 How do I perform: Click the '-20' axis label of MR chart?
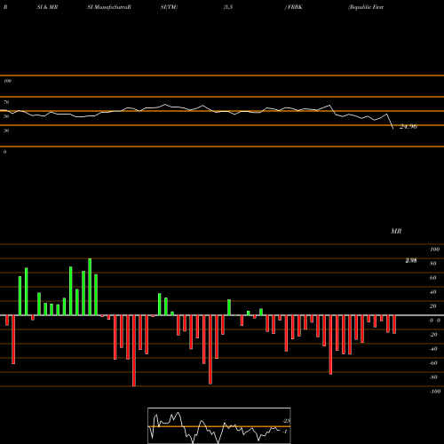tap(433, 335)
